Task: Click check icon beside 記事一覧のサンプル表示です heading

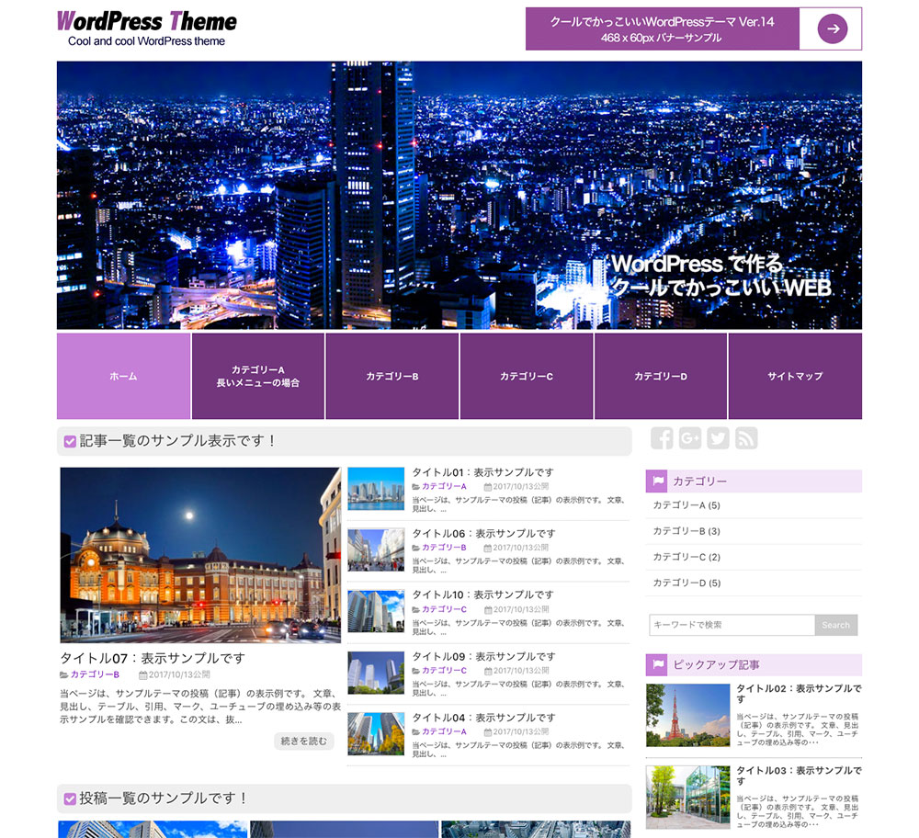Action: 70,441
